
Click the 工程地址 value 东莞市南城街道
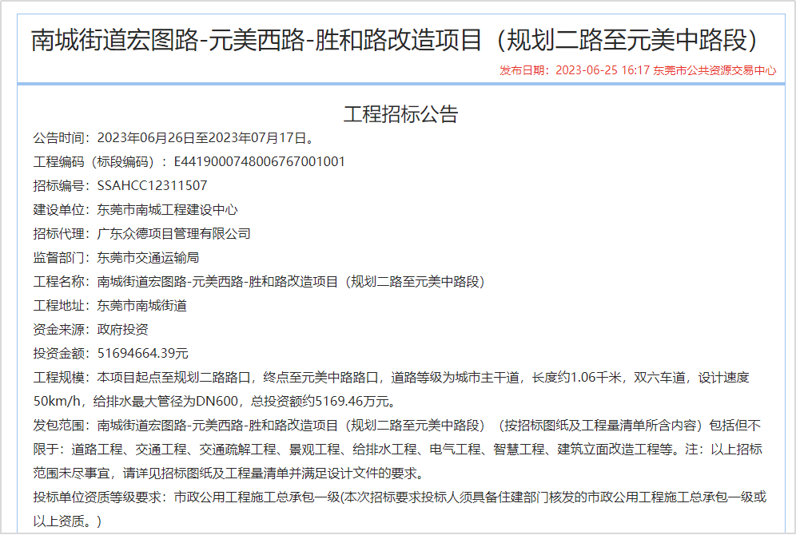pos(141,305)
